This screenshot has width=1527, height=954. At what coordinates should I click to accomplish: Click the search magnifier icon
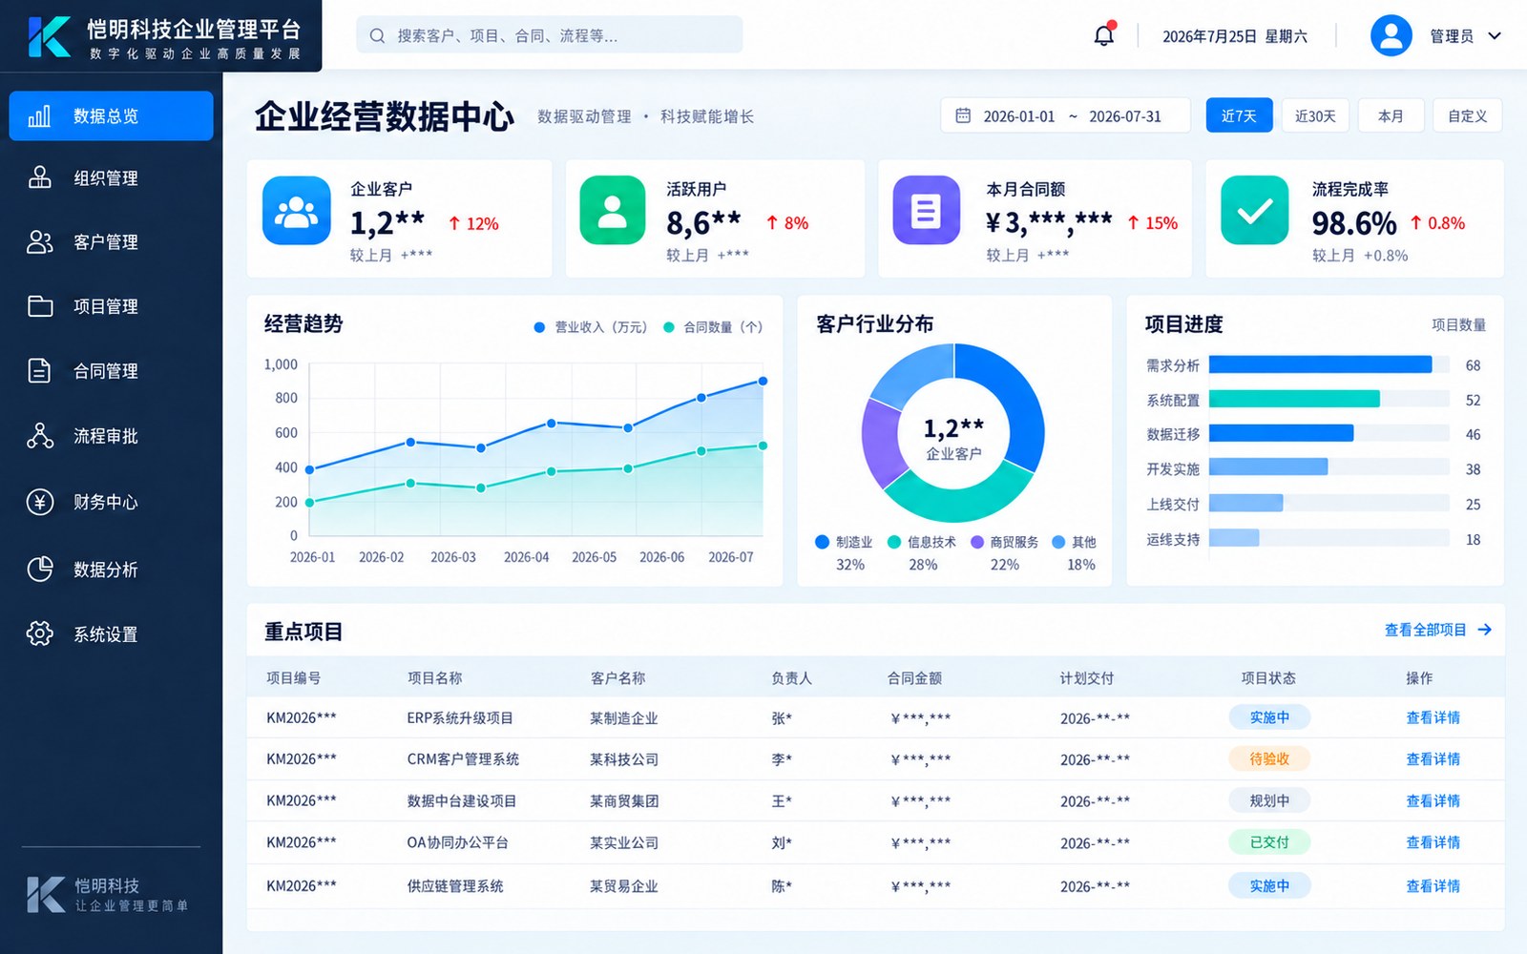[x=377, y=35]
